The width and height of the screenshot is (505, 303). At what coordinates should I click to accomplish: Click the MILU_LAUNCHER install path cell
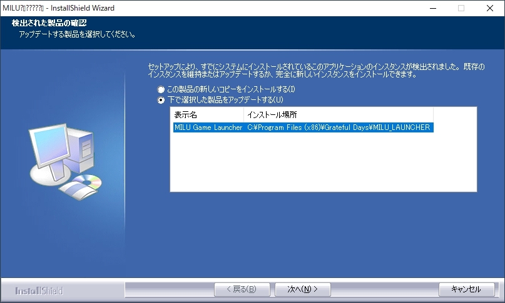tap(338, 127)
